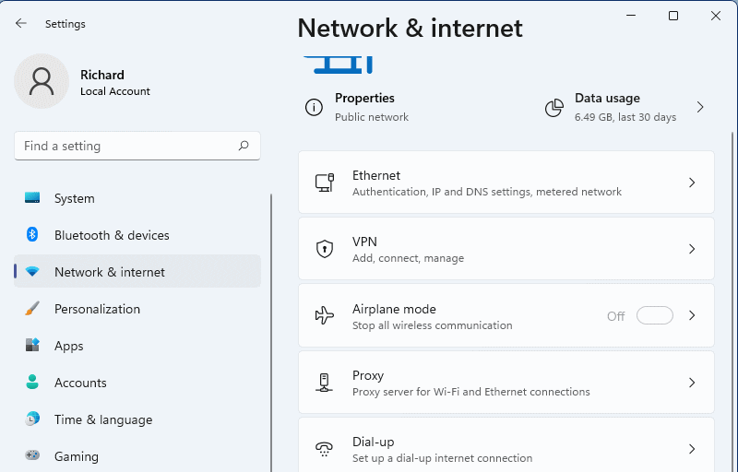
Task: Expand the Proxy row chevron
Action: pos(692,383)
